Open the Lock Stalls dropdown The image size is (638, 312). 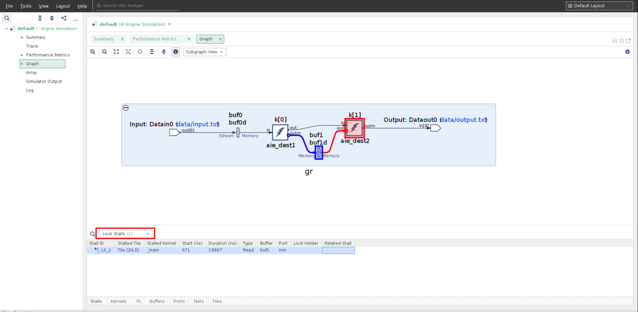click(126, 234)
